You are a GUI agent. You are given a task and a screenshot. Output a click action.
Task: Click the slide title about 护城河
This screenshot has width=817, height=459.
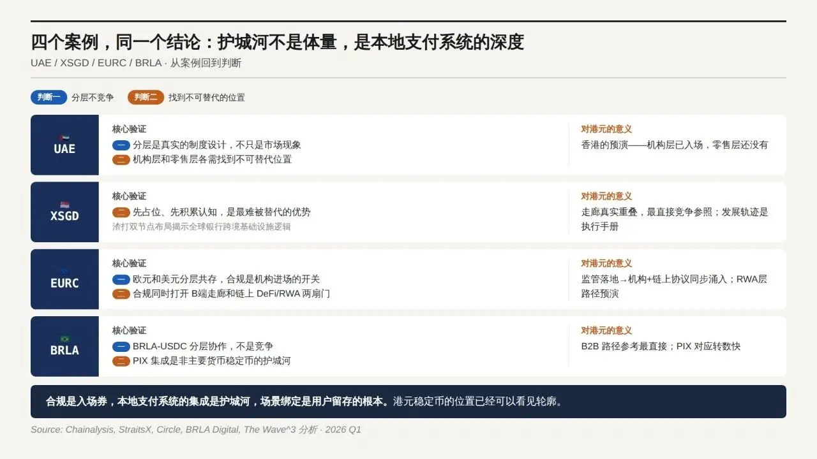coord(277,43)
